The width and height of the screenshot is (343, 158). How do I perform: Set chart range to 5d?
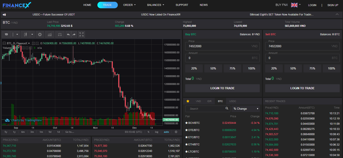point(50,132)
